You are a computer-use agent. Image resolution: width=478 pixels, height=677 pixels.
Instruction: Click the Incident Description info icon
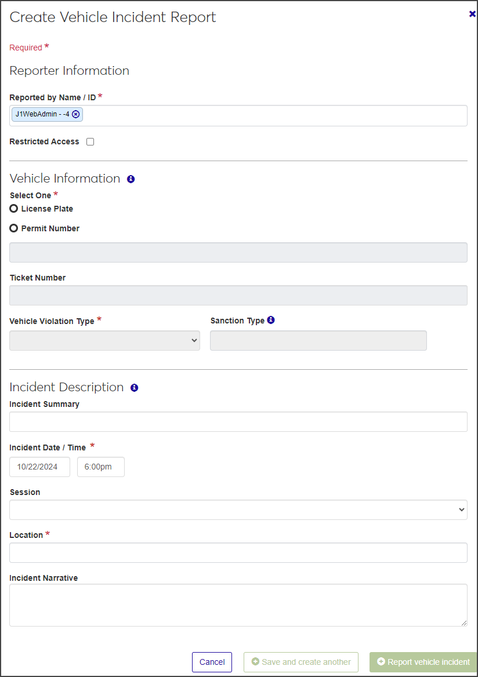tap(134, 388)
